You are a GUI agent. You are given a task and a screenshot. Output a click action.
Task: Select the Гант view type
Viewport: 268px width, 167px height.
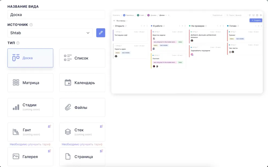pos(30,132)
